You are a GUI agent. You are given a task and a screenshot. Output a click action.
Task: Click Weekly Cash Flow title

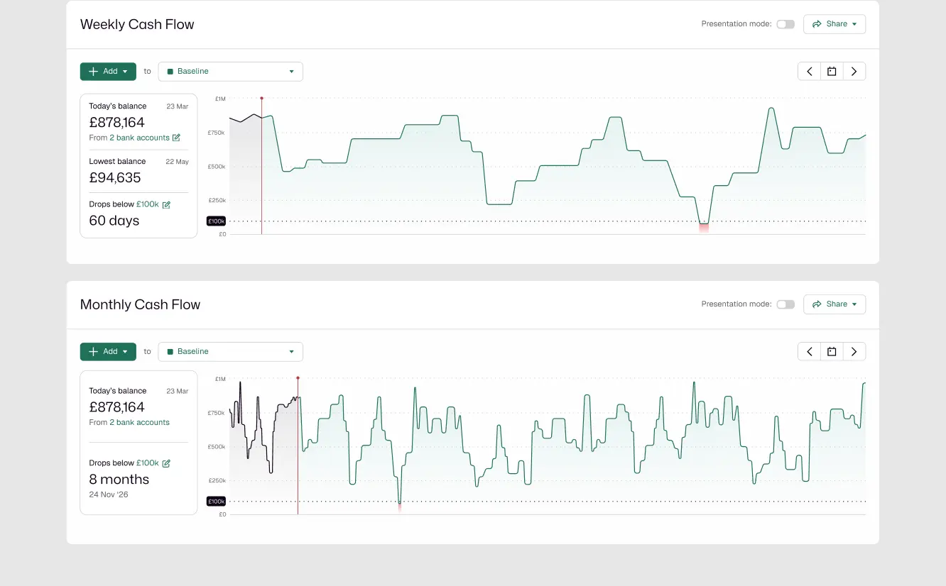[137, 24]
